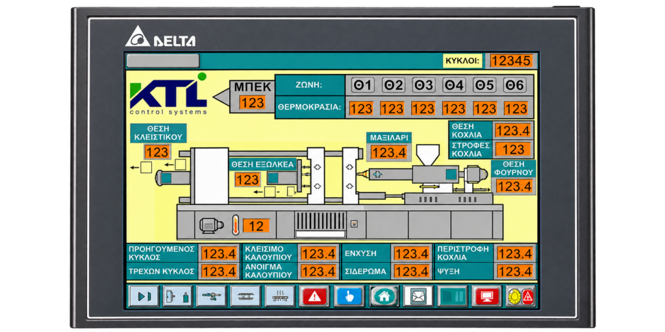Select the blue manual hand-pointer icon
This screenshot has height=332, width=665.
[349, 296]
